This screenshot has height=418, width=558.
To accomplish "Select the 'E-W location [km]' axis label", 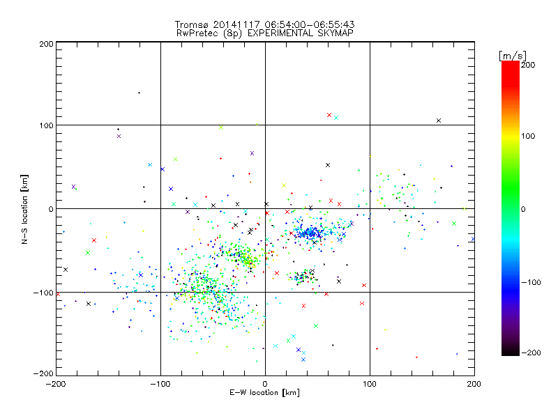I will (264, 393).
